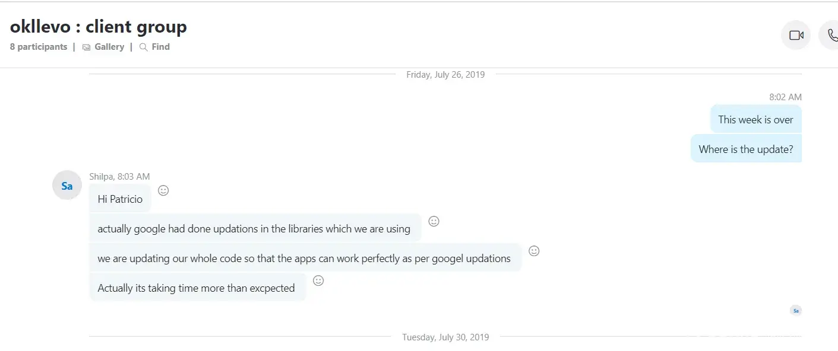Click the sender name Shilpa, 8:03 AM
This screenshot has height=351, width=838.
pyautogui.click(x=119, y=176)
